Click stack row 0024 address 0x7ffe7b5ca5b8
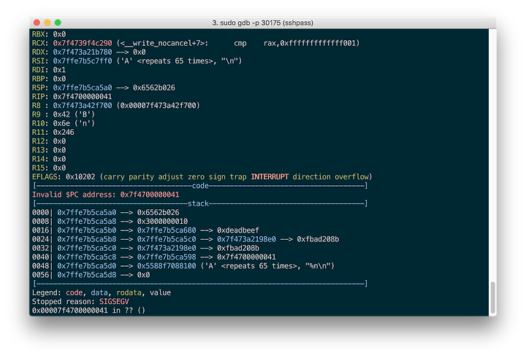Screen dimensions: 526x358 (86, 239)
